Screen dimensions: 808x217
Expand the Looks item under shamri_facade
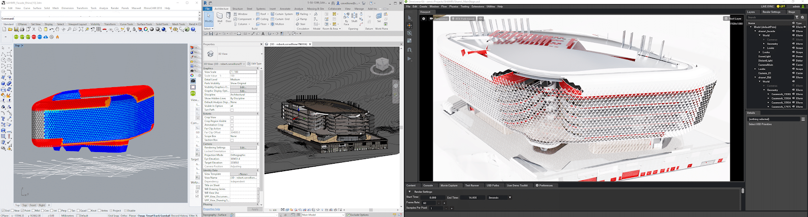(x=760, y=52)
